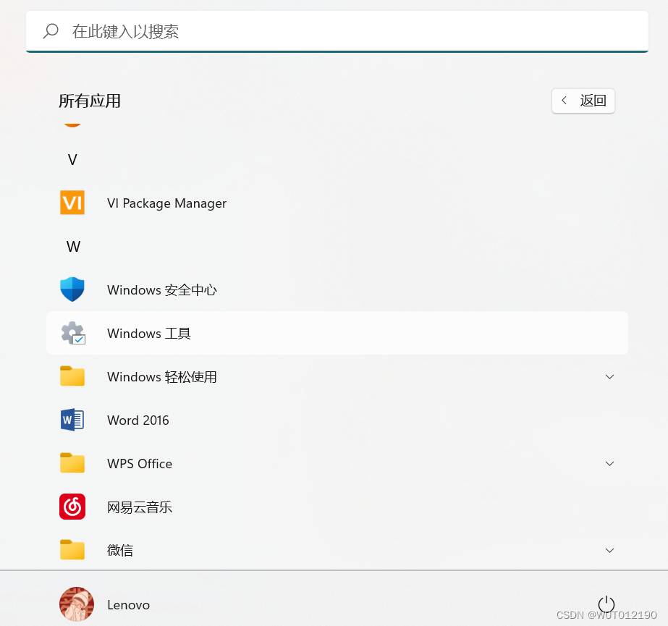Click the WPS Office folder icon
This screenshot has height=626, width=668.
(x=72, y=462)
